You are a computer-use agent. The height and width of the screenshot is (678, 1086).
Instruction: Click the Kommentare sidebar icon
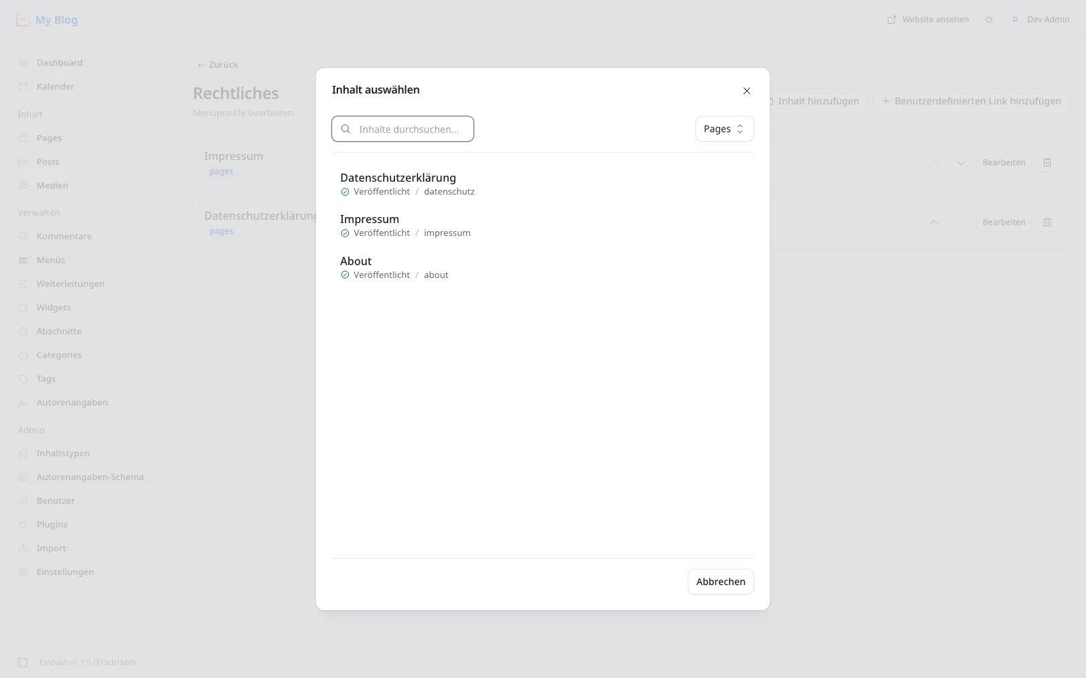point(23,236)
